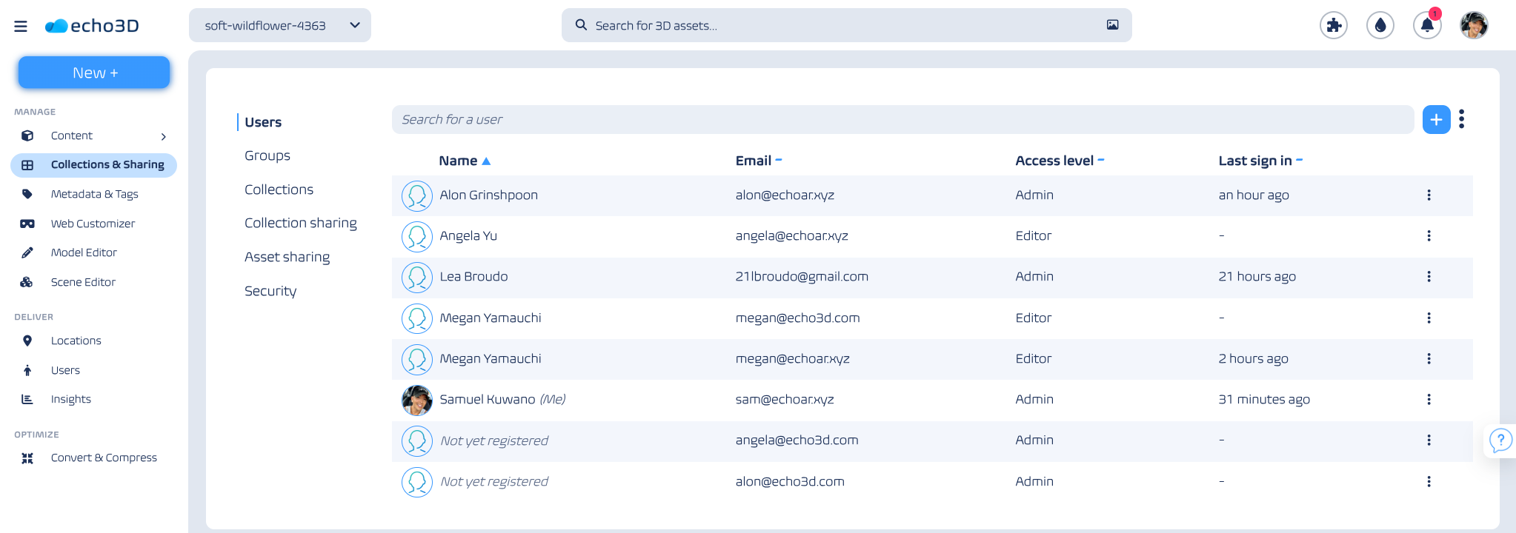Open the profile avatar in the header
The width and height of the screenshot is (1516, 533).
tap(1474, 25)
